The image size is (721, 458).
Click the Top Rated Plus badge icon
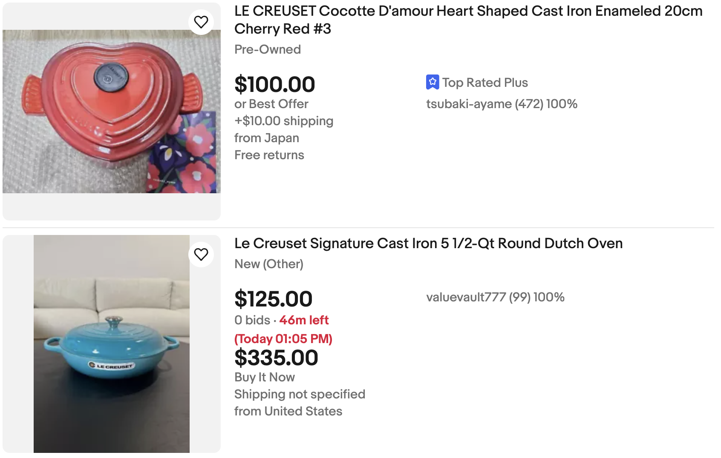tap(433, 82)
